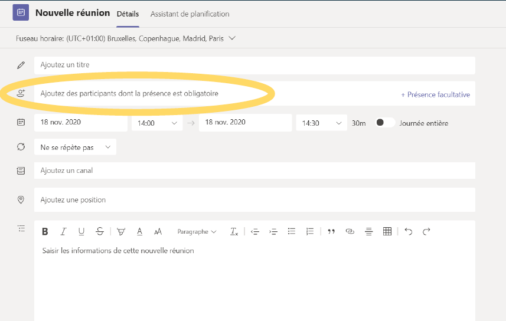Clear all text formatting
506x321 pixels.
pyautogui.click(x=234, y=231)
